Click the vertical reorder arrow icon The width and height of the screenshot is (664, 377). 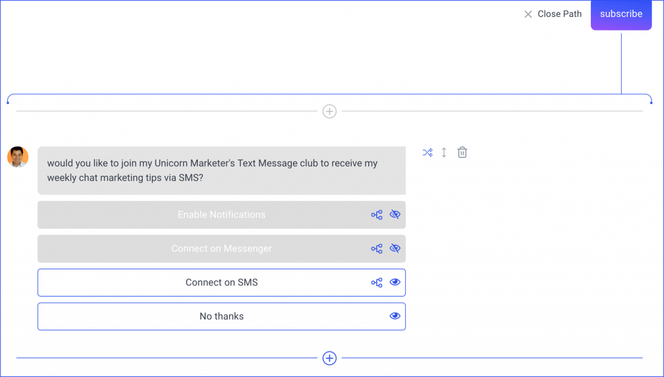(444, 152)
